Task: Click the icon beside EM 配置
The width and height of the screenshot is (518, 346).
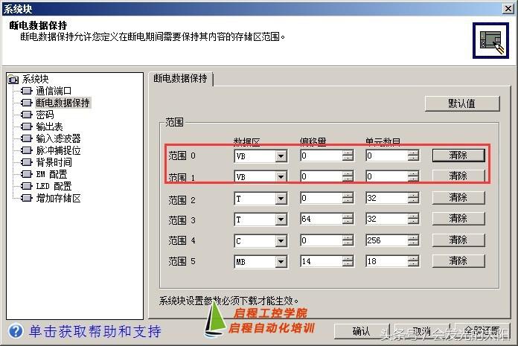Action: click(27, 174)
